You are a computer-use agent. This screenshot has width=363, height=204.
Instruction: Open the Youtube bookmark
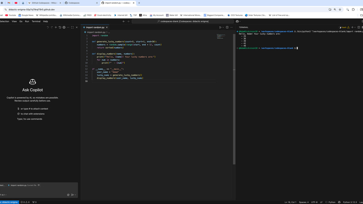coord(11,15)
